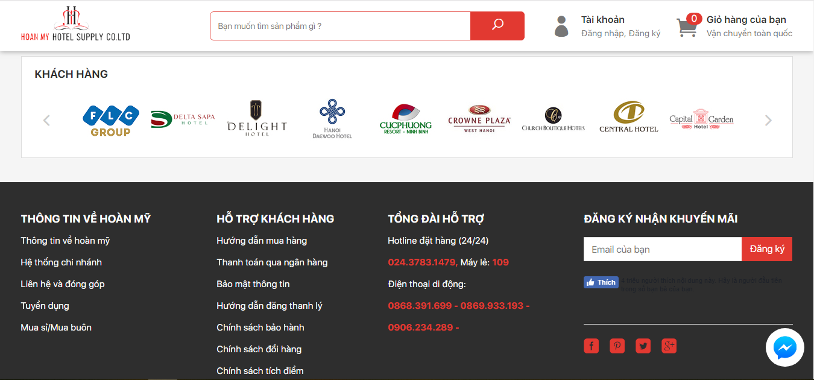814x380 pixels.
Task: Open the shopping cart icon
Action: pyautogui.click(x=687, y=28)
